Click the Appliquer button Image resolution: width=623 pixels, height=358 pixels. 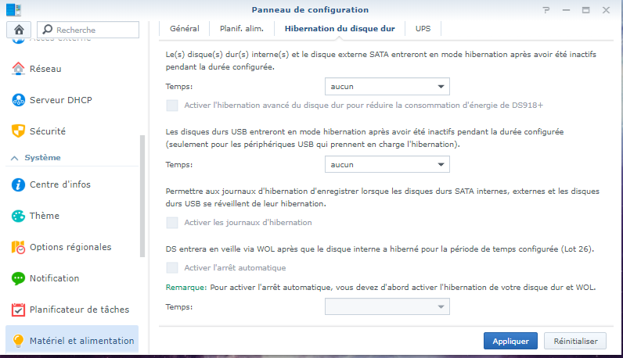510,341
